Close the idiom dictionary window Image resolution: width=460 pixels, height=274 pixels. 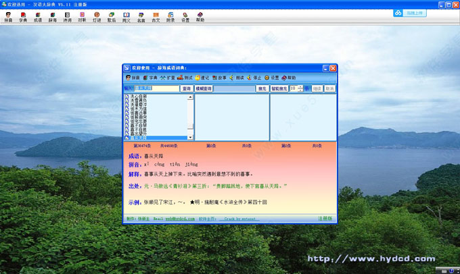pyautogui.click(x=333, y=68)
